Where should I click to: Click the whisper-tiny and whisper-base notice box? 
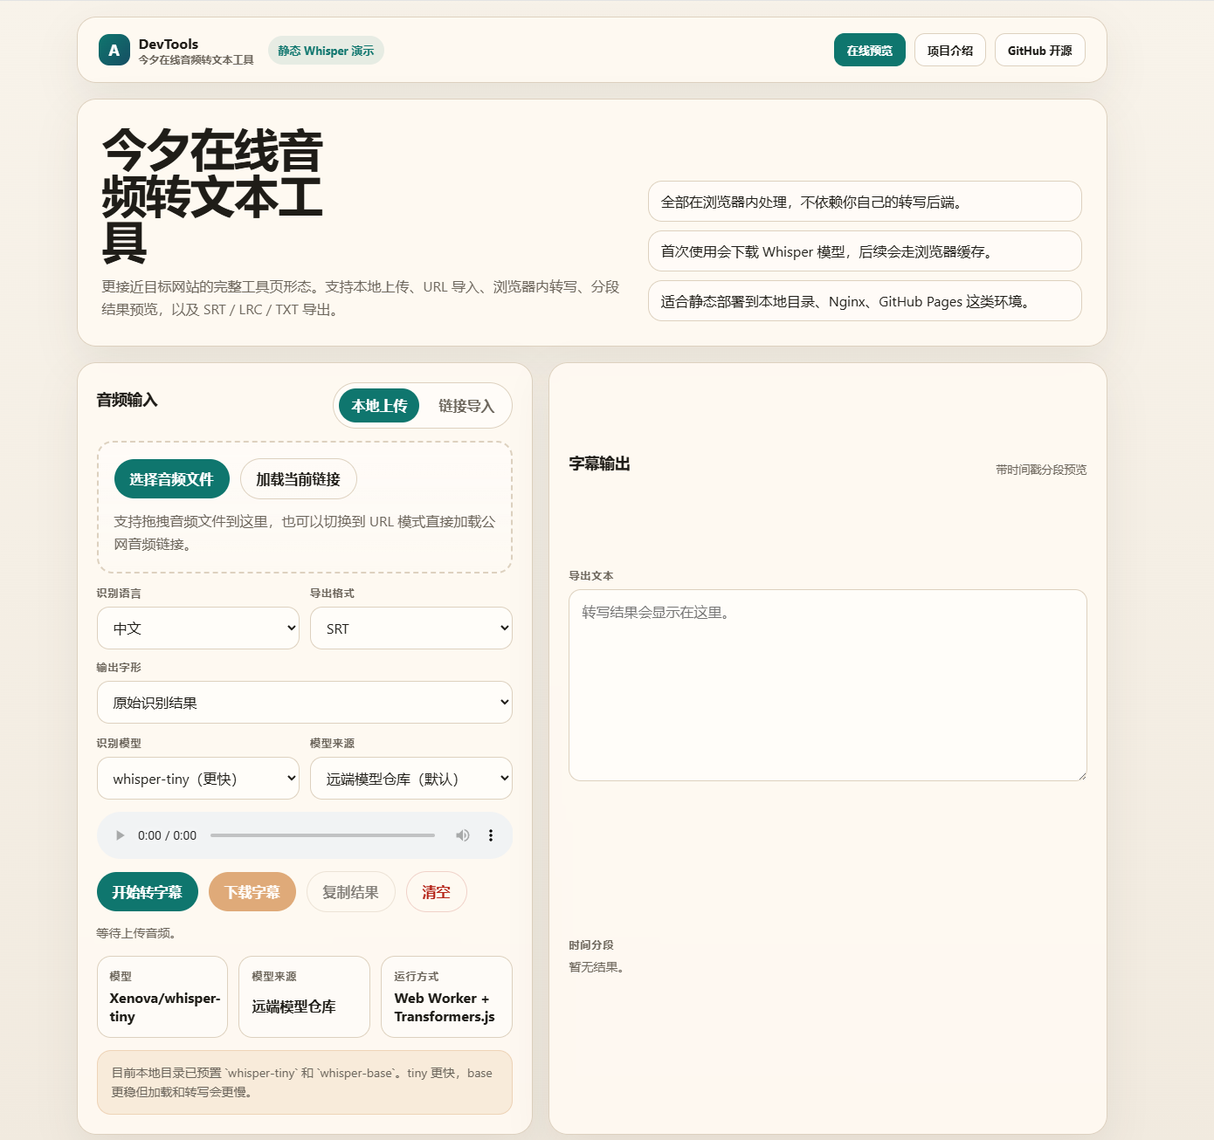pyautogui.click(x=305, y=1082)
